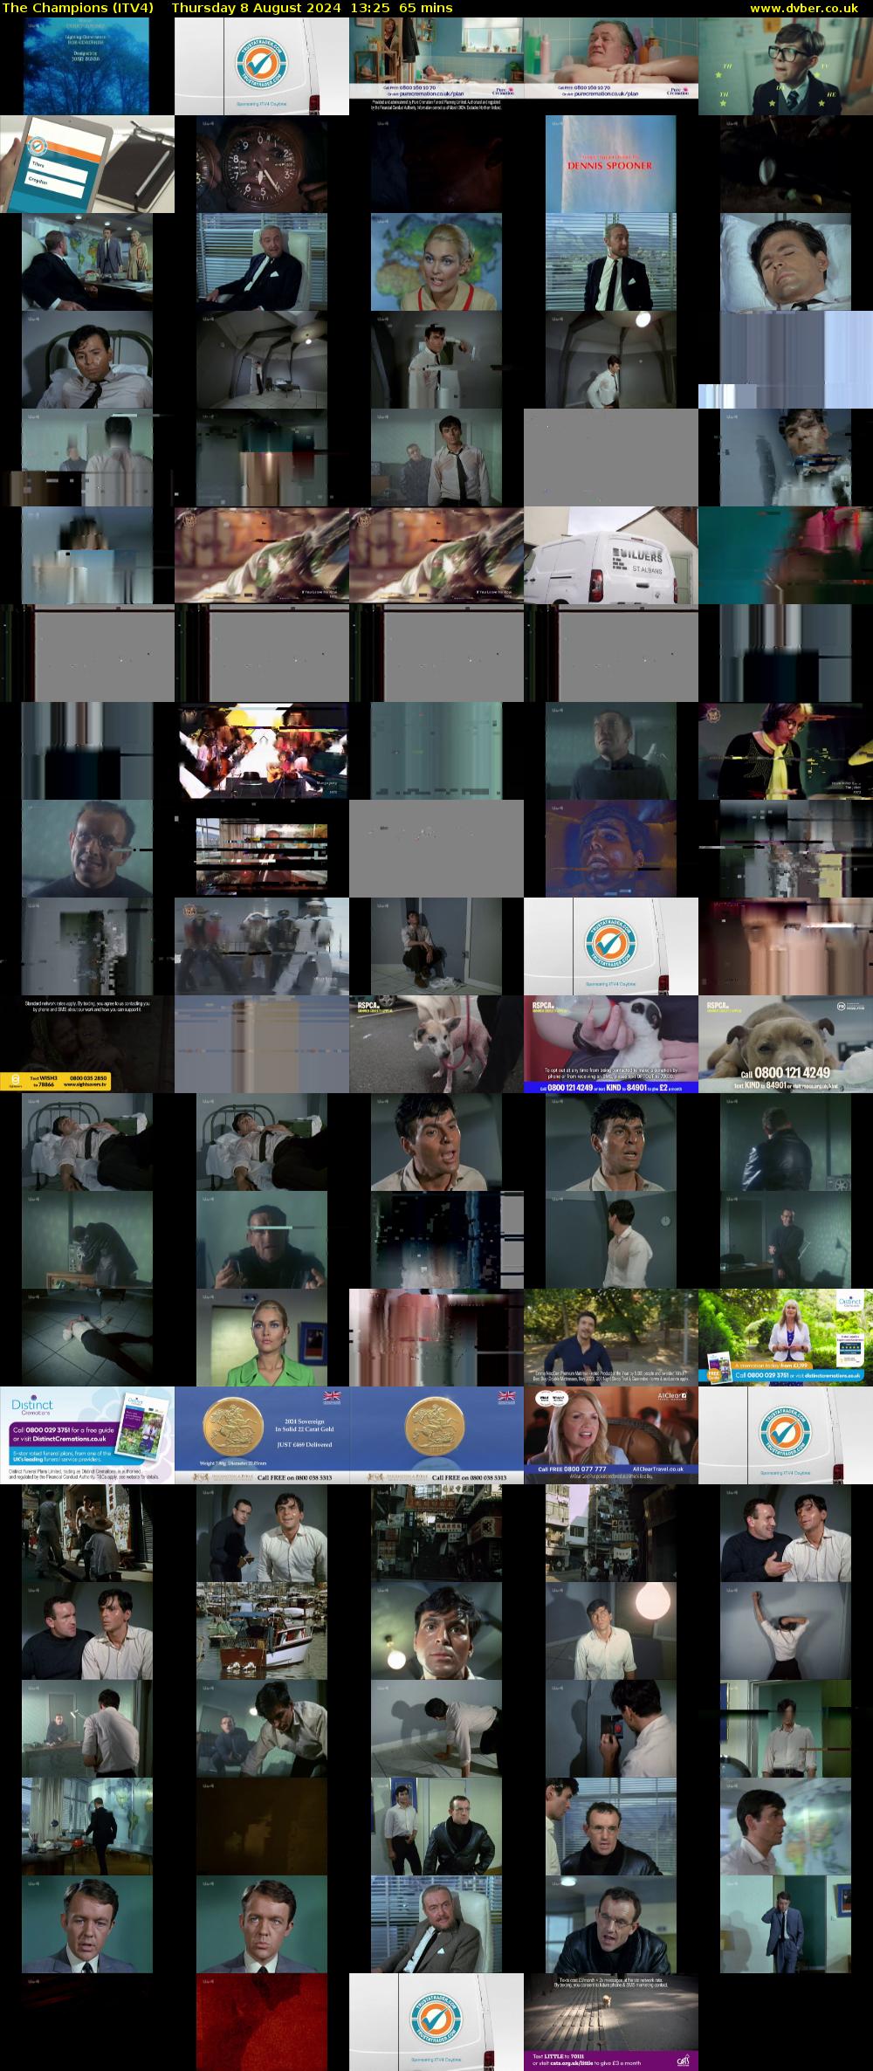Select the RSPCA bottle-fed puppy thumbnail

coord(611,1044)
